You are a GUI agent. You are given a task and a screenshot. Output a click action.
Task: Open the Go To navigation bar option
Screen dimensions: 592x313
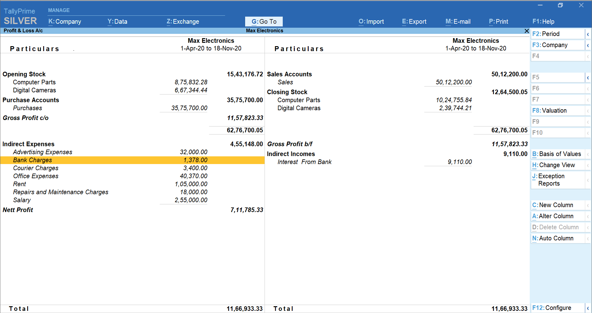264,22
